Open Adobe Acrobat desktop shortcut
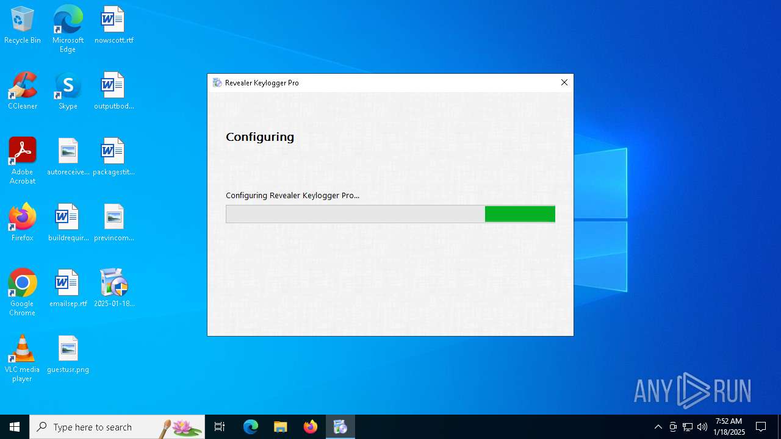781x439 pixels. [23, 161]
